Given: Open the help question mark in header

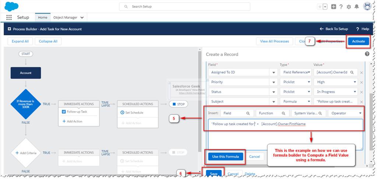Looking at the screenshot, I should pos(341,7).
